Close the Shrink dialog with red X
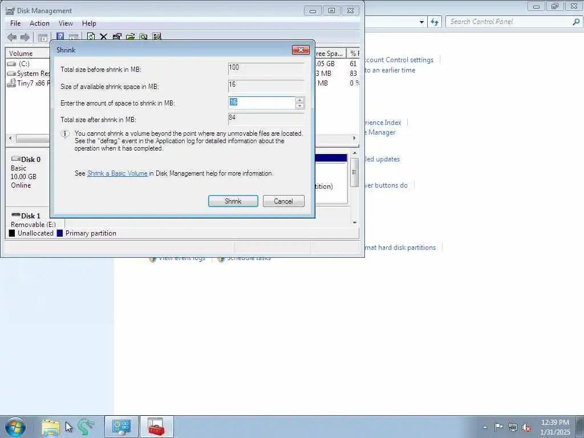The width and height of the screenshot is (584, 438). [301, 50]
